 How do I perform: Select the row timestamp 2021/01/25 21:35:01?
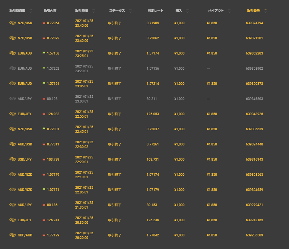[84, 205]
